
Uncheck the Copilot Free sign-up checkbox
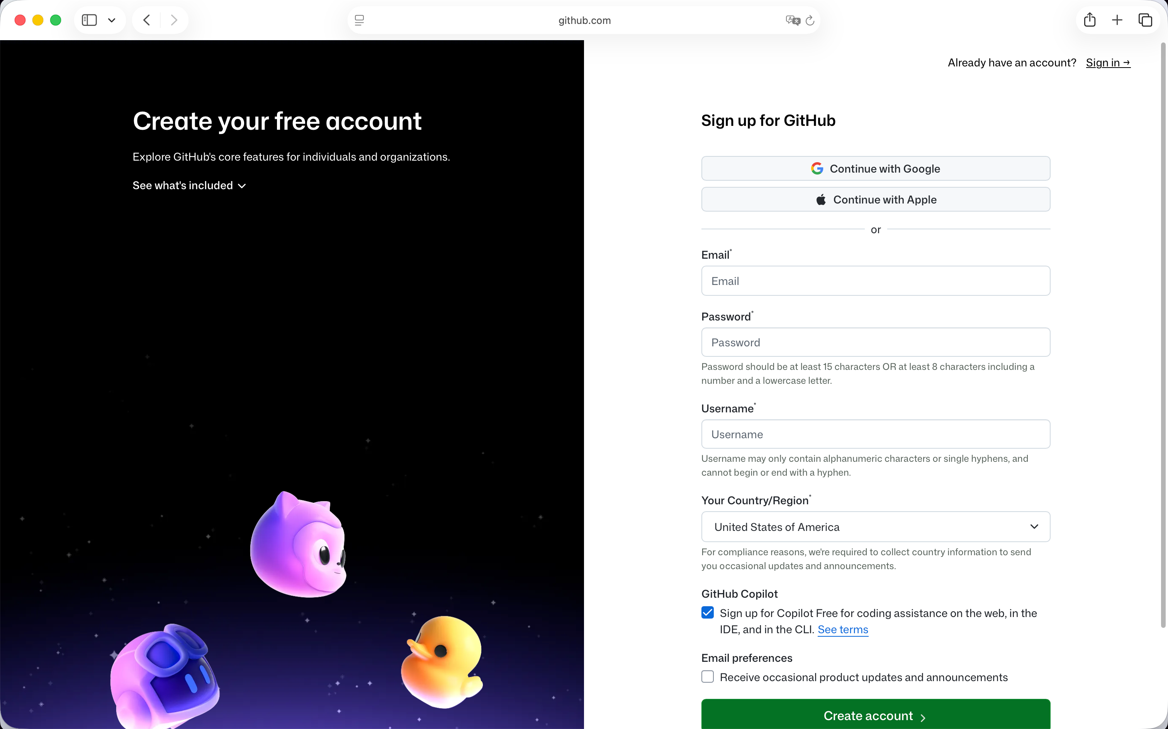point(708,613)
